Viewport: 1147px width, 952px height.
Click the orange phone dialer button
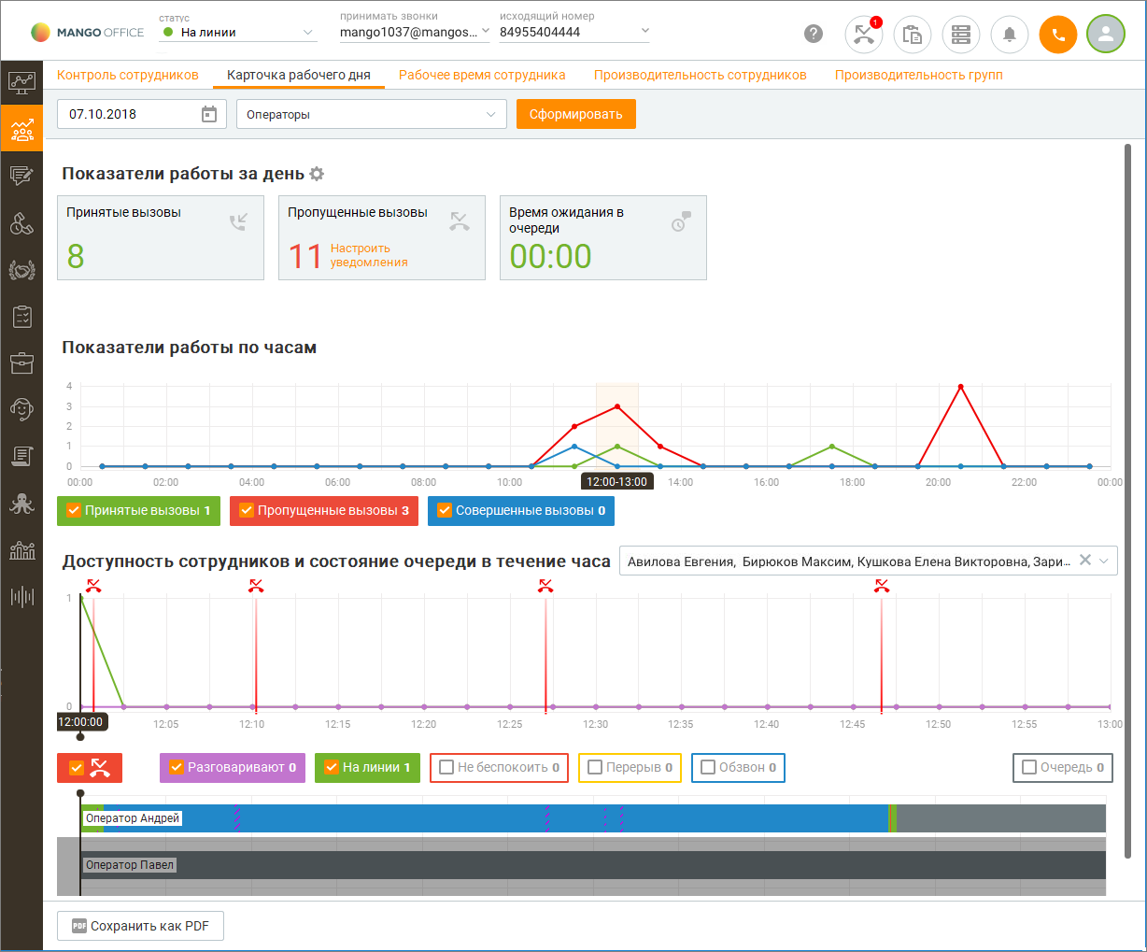pyautogui.click(x=1058, y=35)
